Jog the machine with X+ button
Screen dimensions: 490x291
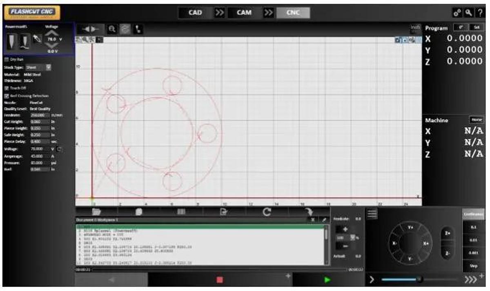pyautogui.click(x=425, y=243)
